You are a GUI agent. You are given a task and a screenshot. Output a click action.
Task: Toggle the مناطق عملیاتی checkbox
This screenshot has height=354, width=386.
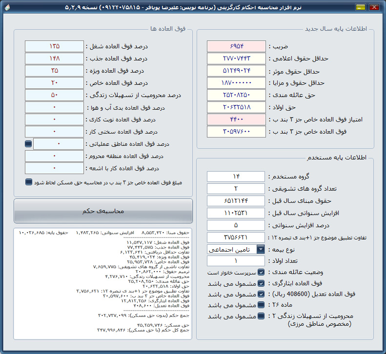(28, 144)
